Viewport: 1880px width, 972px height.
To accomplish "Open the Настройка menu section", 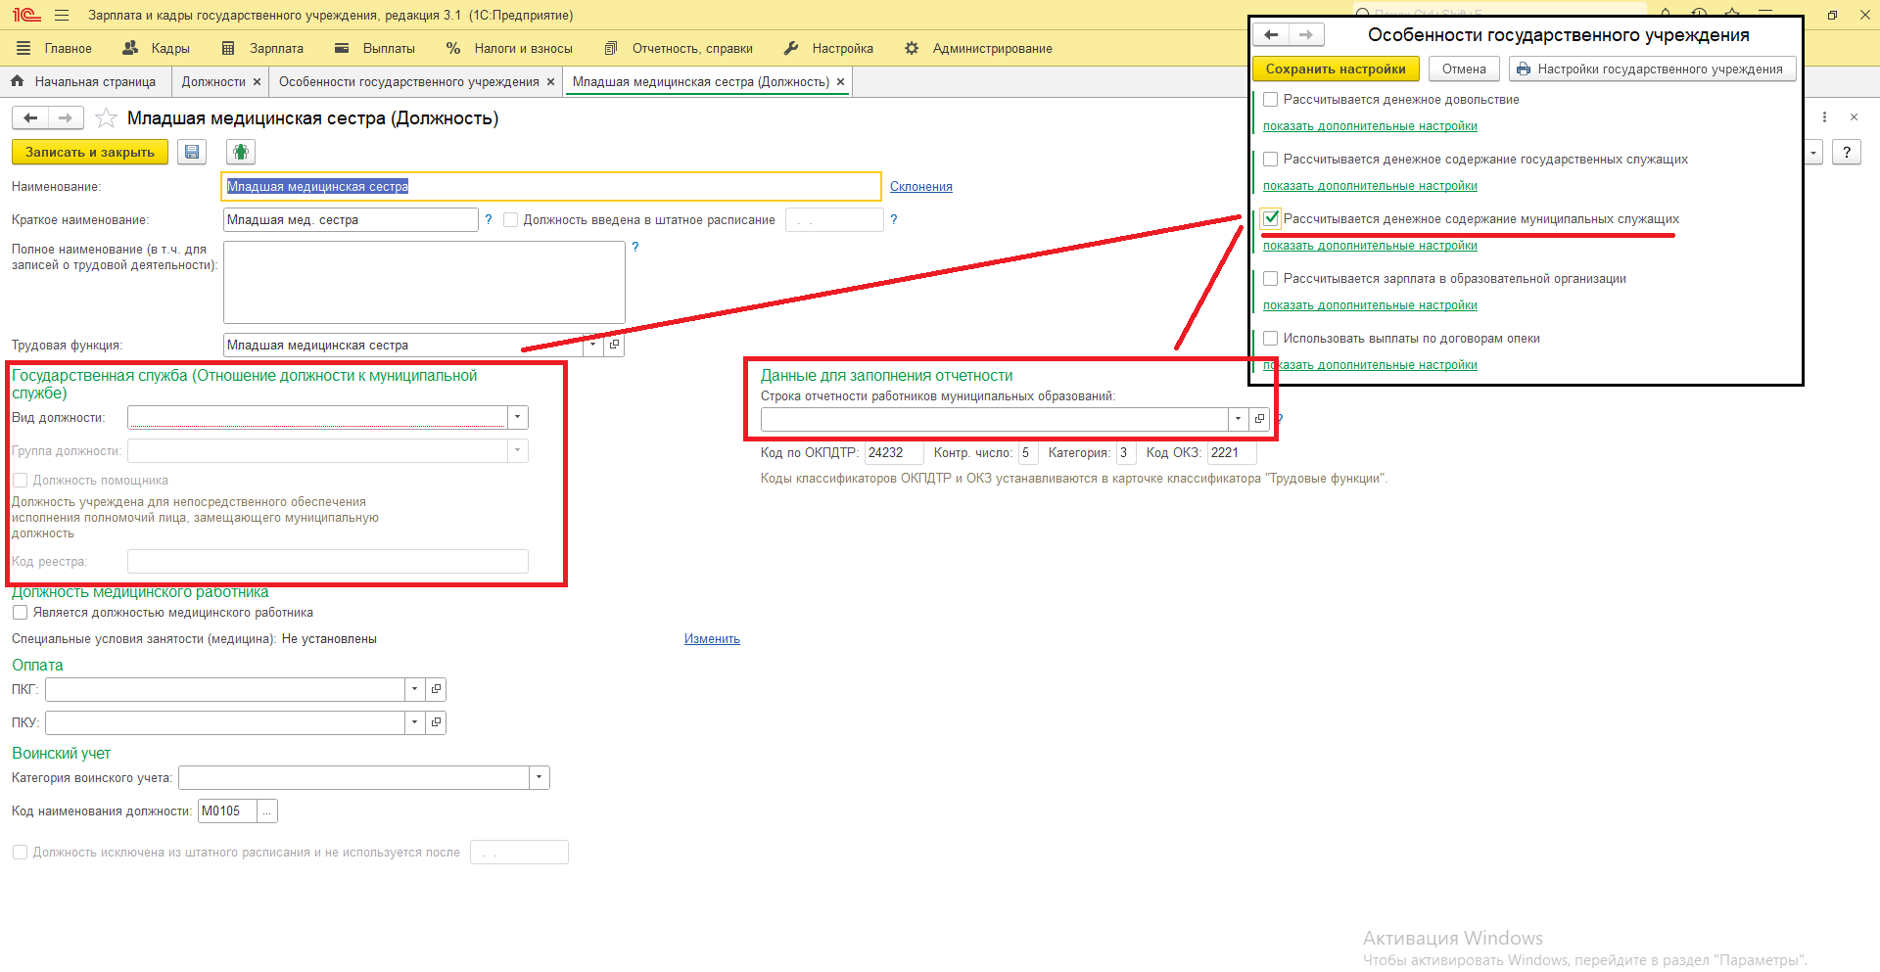I will [828, 48].
